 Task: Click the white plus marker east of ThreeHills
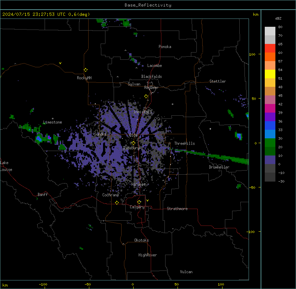point(210,129)
